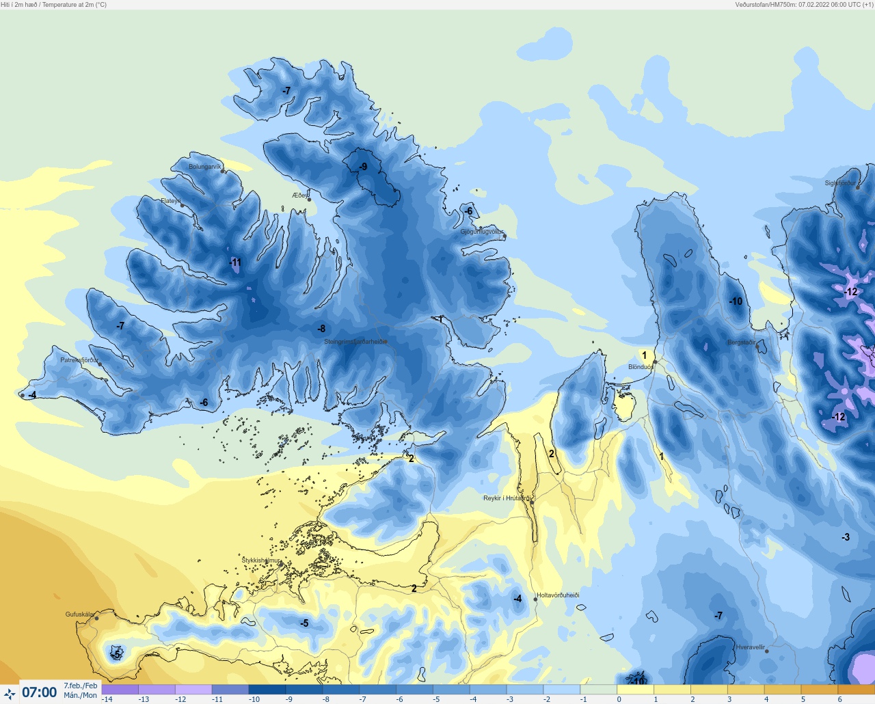Select the Patreksfjörður station label
The width and height of the screenshot is (875, 704).
(x=79, y=360)
